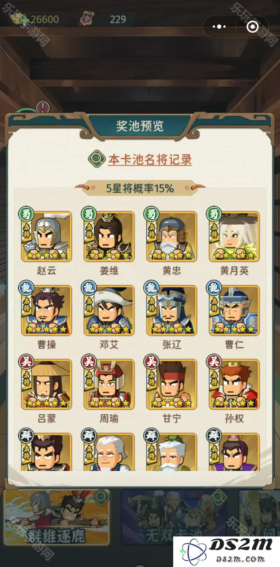Open the mini-program three-dots menu

[219, 27]
